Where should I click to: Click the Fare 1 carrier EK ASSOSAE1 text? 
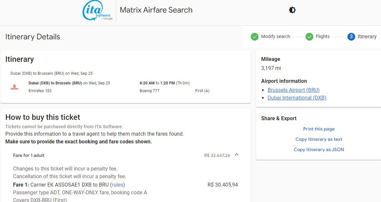69,185
